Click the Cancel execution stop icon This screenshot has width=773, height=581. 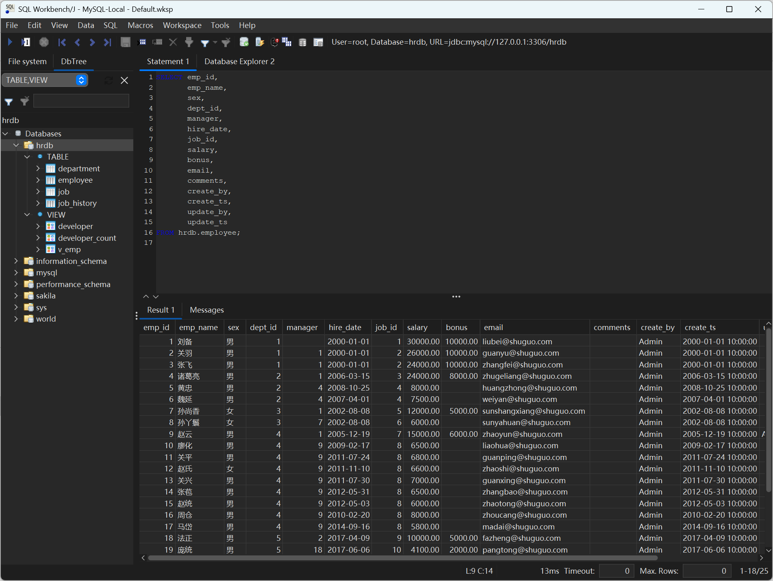pos(44,42)
